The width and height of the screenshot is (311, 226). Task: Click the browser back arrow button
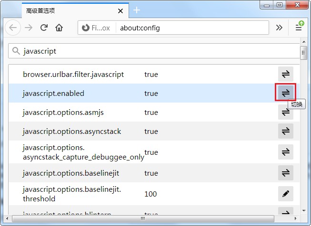pos(12,28)
